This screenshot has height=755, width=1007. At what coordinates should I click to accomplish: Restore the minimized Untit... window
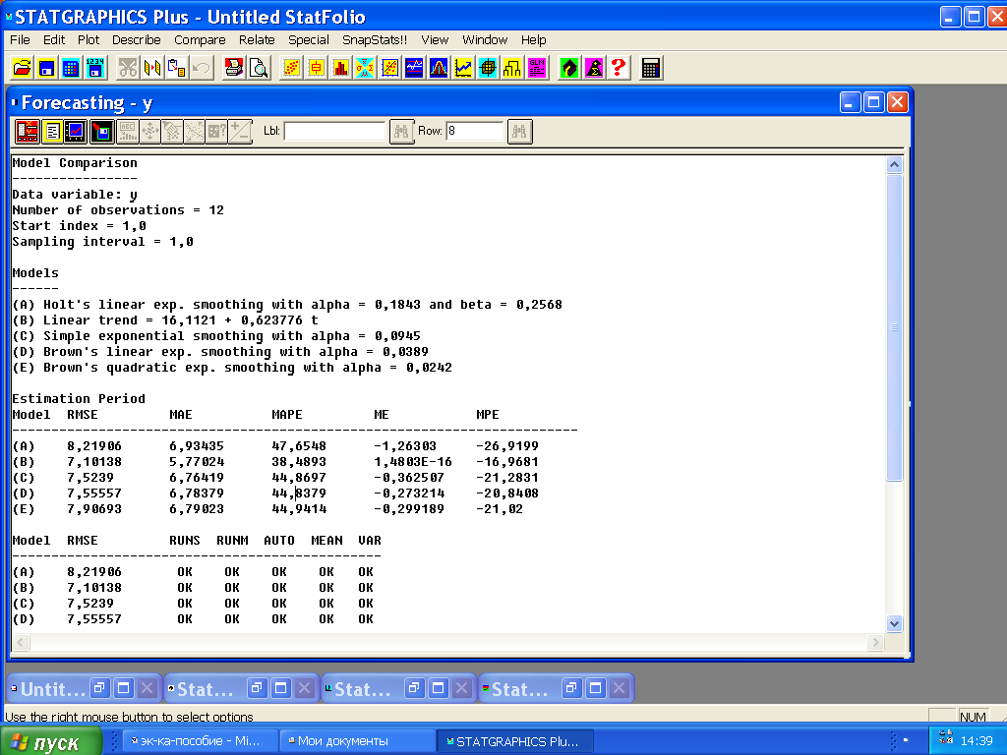97,689
